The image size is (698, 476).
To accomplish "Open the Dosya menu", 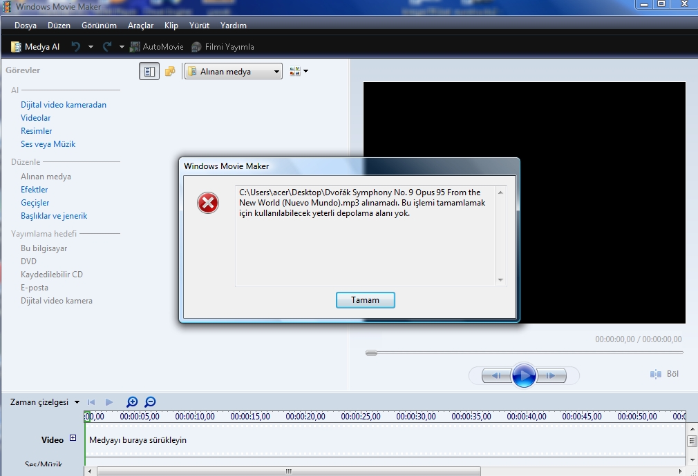I will [x=26, y=26].
